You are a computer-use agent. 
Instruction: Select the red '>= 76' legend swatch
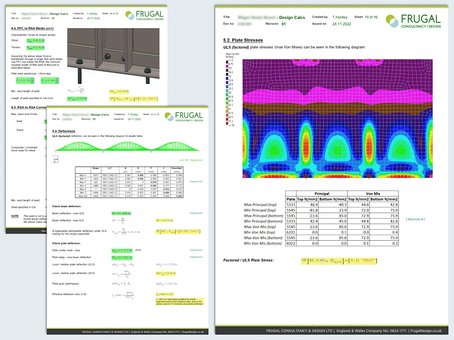[x=227, y=123]
